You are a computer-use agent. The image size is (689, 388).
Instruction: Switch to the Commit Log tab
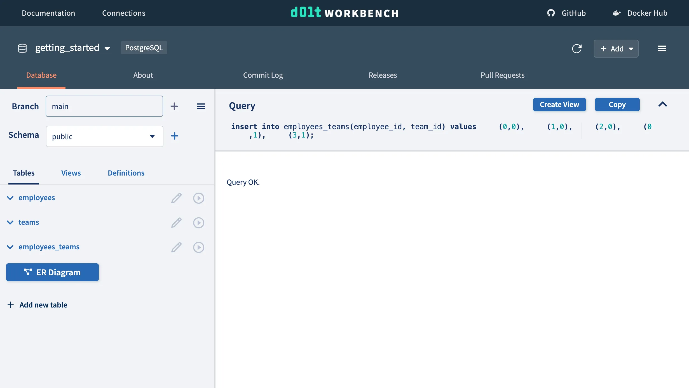pyautogui.click(x=263, y=75)
